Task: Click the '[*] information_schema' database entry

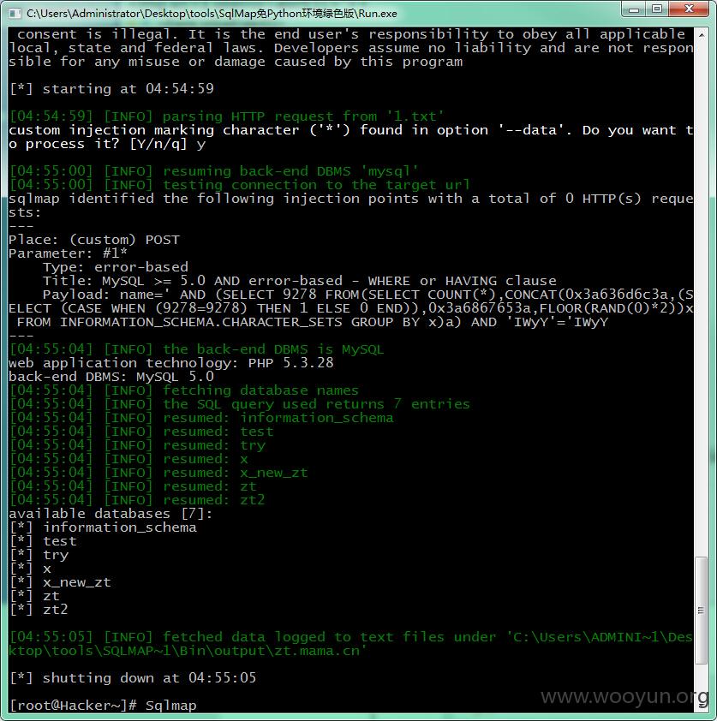Action: [x=103, y=527]
